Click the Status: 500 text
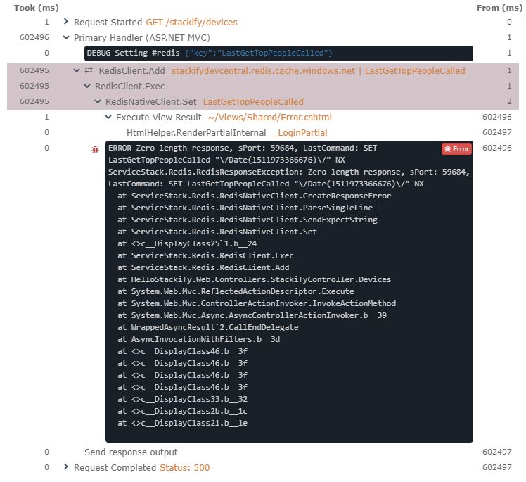This screenshot has height=482, width=526. (184, 467)
